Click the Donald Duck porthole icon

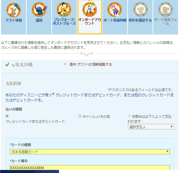click(14, 10)
